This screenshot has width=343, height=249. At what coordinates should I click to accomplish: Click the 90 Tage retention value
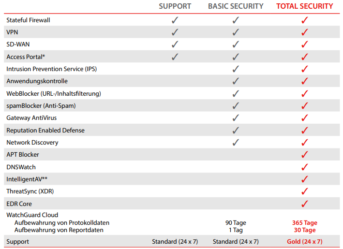click(x=236, y=223)
